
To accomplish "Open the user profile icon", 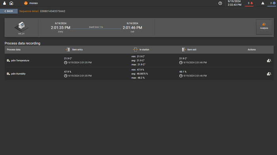I will pos(4,3).
